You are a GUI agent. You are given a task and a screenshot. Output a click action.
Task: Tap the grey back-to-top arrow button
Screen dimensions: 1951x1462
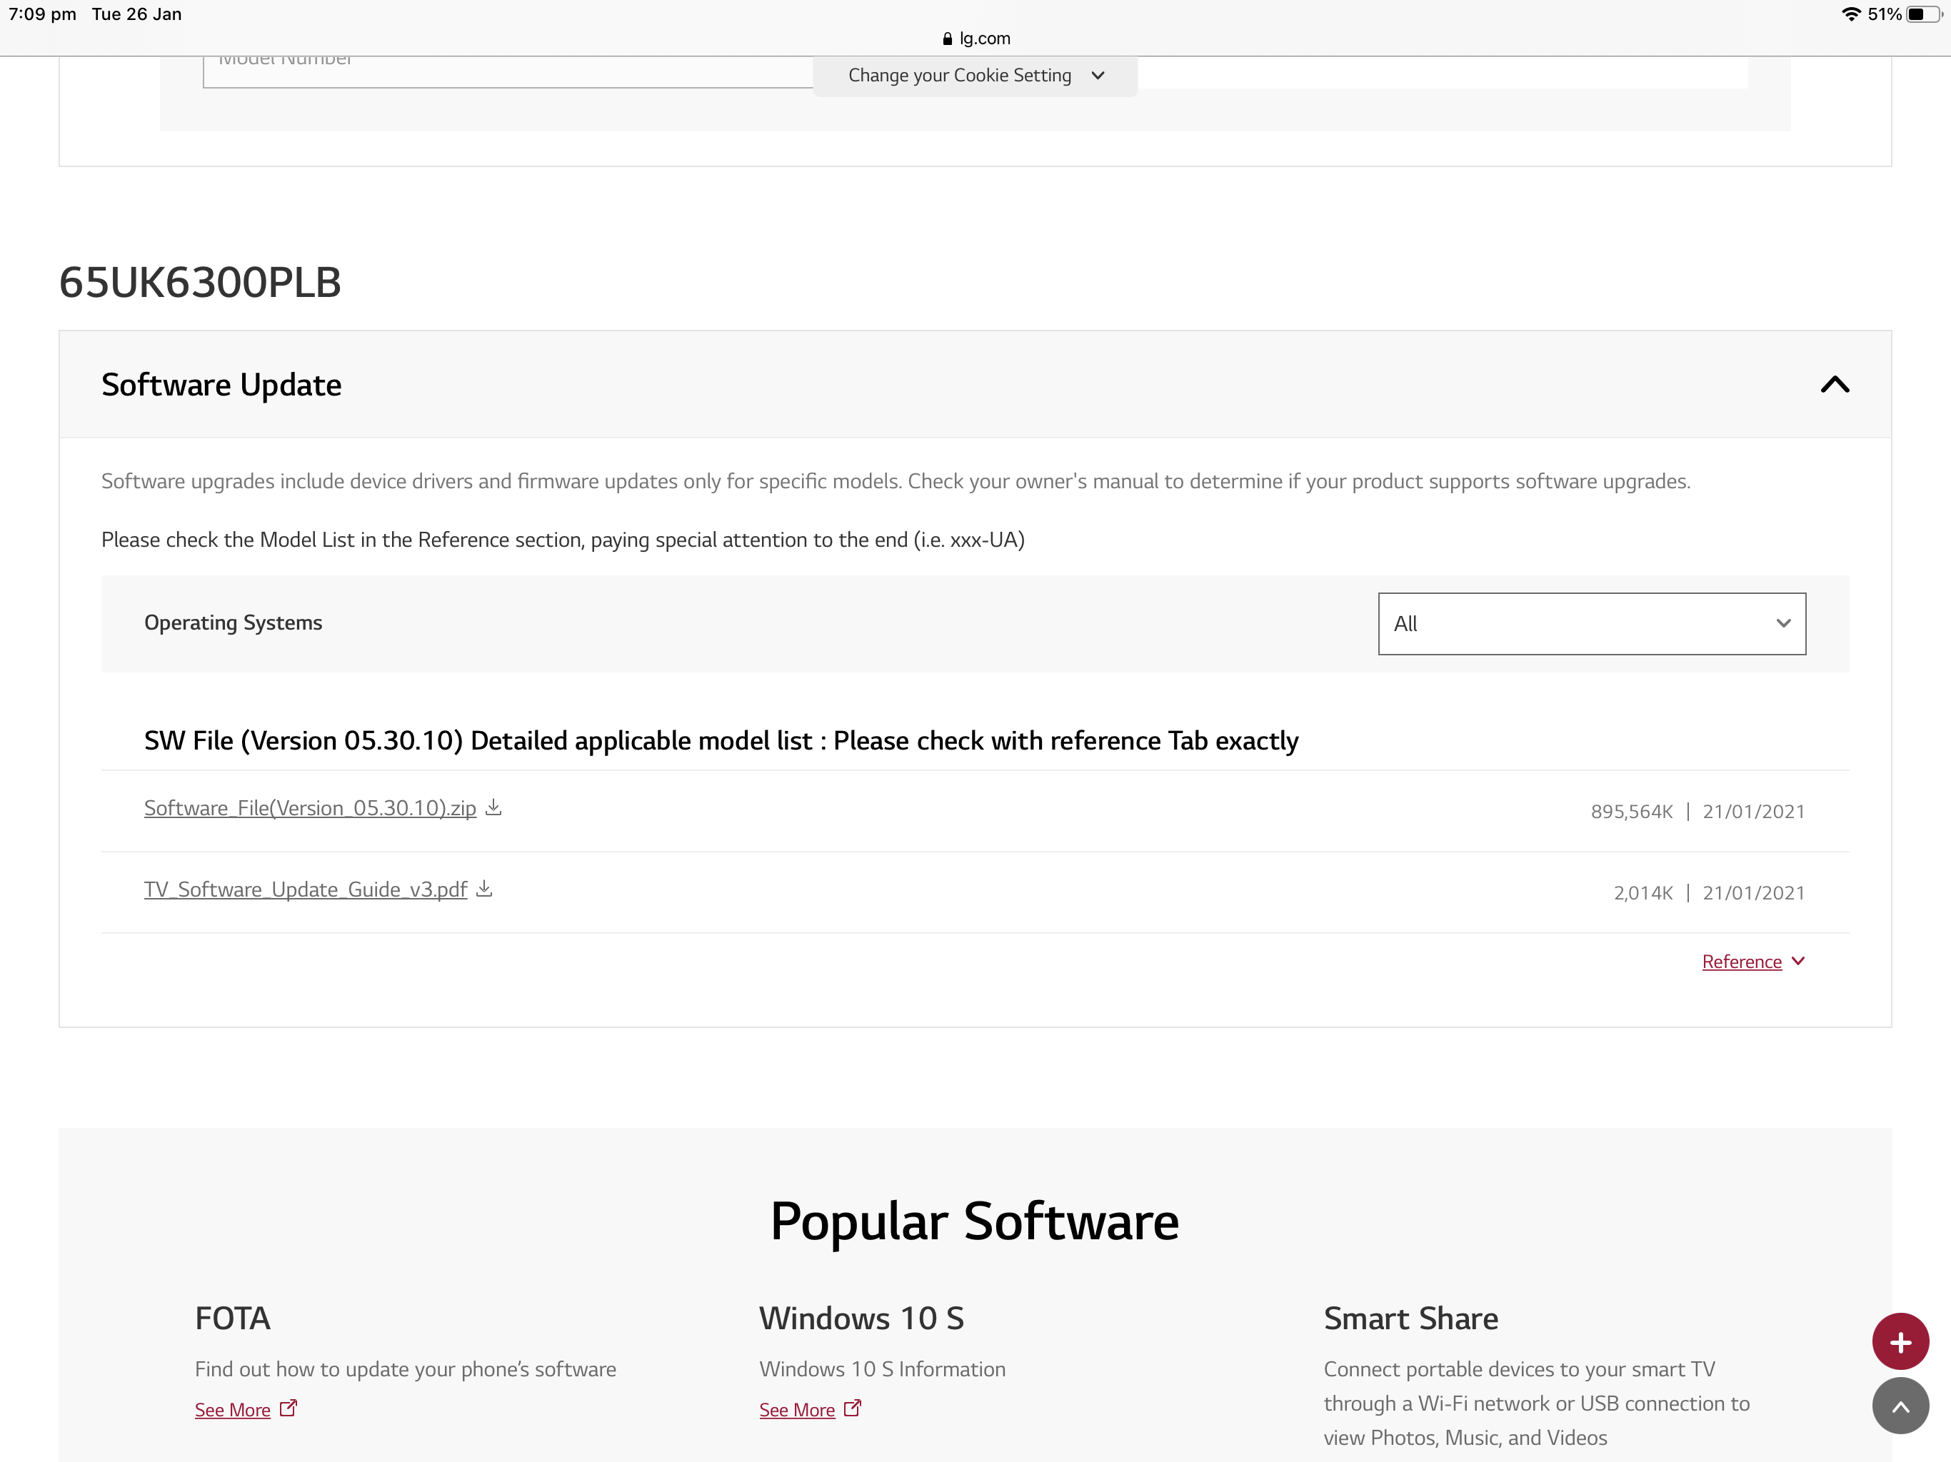click(x=1900, y=1406)
